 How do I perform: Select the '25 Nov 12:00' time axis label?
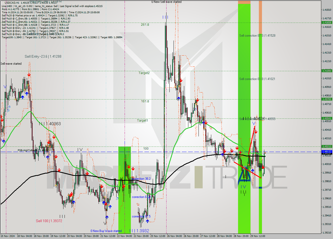(158, 236)
